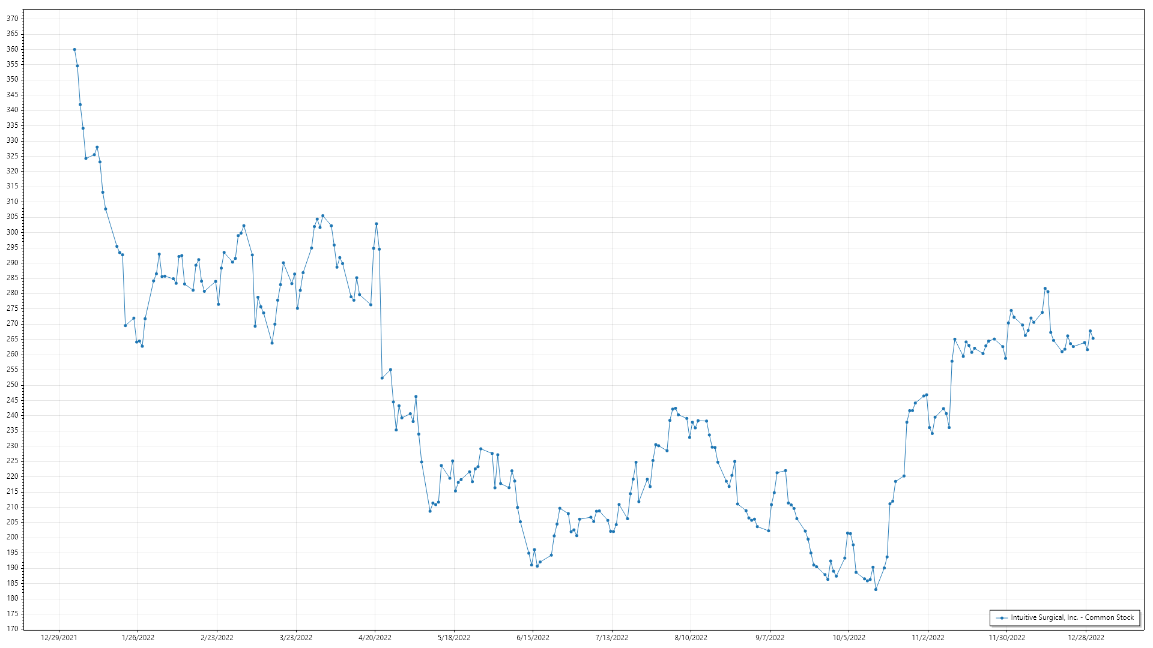
Task: Click the 1/26/2022 x-axis date label
Action: (x=138, y=638)
